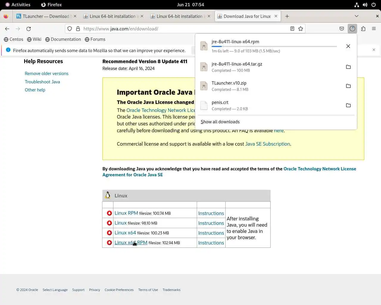Screen dimensions: 381x305
Task: Open Remove older versions link
Action: pos(46,74)
